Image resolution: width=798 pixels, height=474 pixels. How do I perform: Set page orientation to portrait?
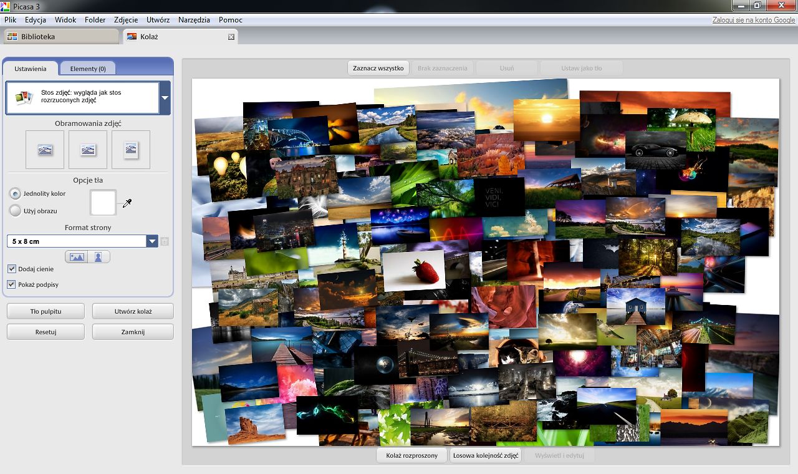[99, 257]
